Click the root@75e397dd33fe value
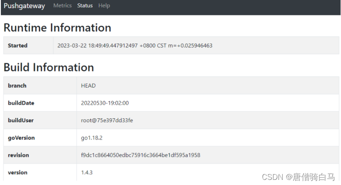Screen dimensions: 341x185 (x=107, y=120)
